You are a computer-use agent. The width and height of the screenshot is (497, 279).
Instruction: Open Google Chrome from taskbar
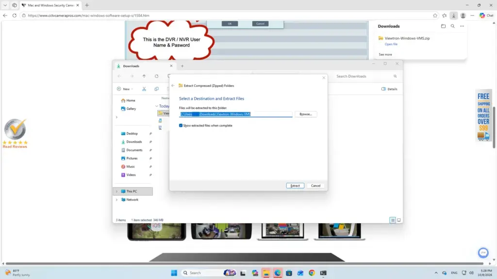click(312, 273)
